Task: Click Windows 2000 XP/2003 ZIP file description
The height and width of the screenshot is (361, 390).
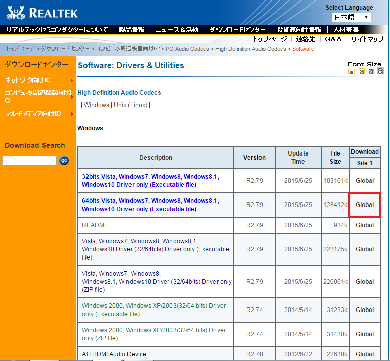Action: pyautogui.click(x=154, y=334)
